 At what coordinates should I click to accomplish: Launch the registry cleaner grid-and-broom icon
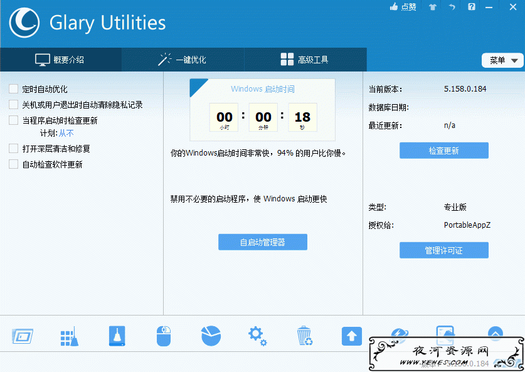[69, 336]
